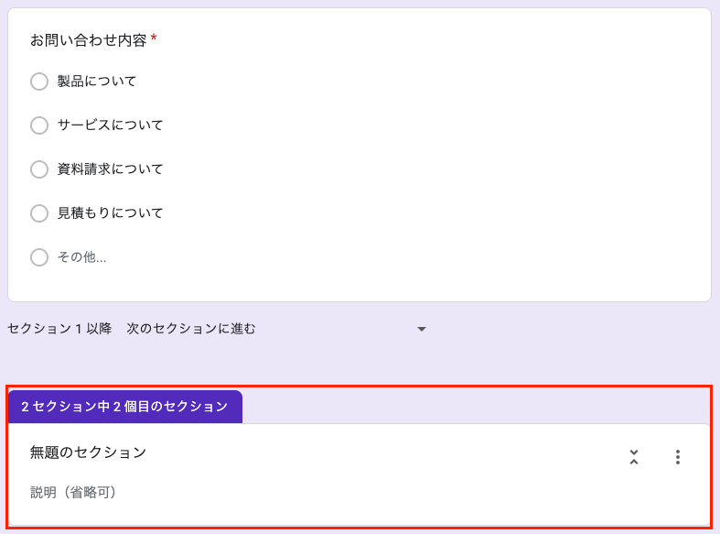Open the dropdown arrow after セクション 1 以降
This screenshot has width=720, height=534.
tap(422, 329)
